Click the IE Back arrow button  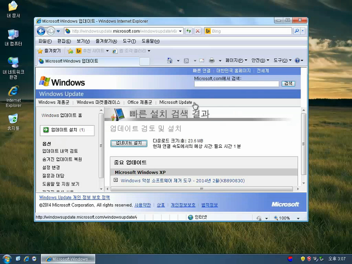(41, 31)
